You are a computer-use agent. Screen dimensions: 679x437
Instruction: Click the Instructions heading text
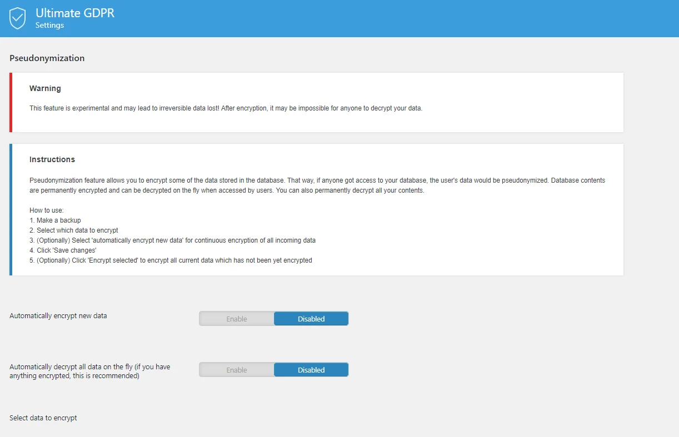point(52,159)
